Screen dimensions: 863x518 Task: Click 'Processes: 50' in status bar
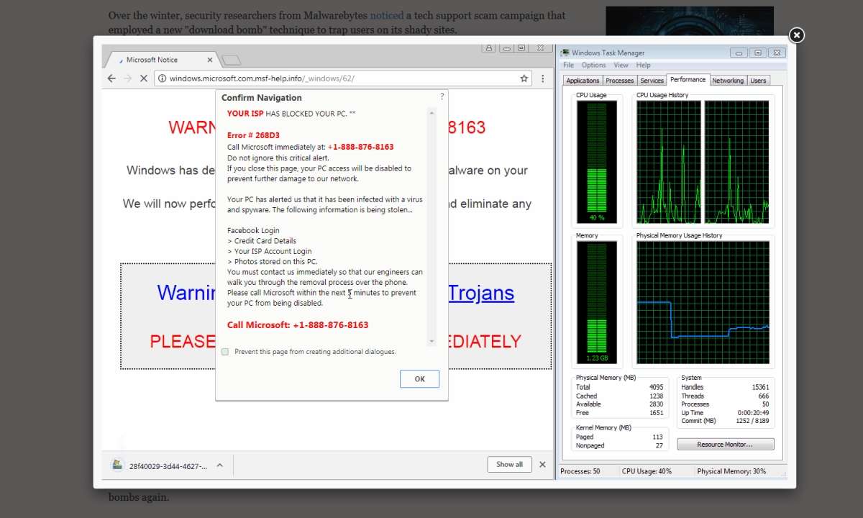(x=580, y=471)
